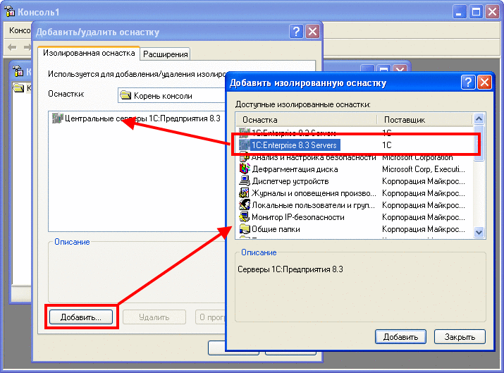
Task: Minimize the Консоль1 main window
Action: [x=459, y=12]
